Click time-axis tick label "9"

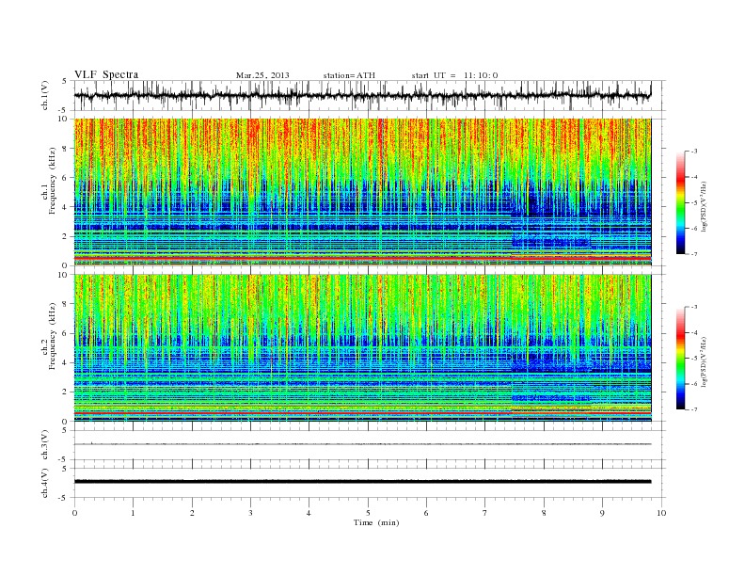[602, 513]
